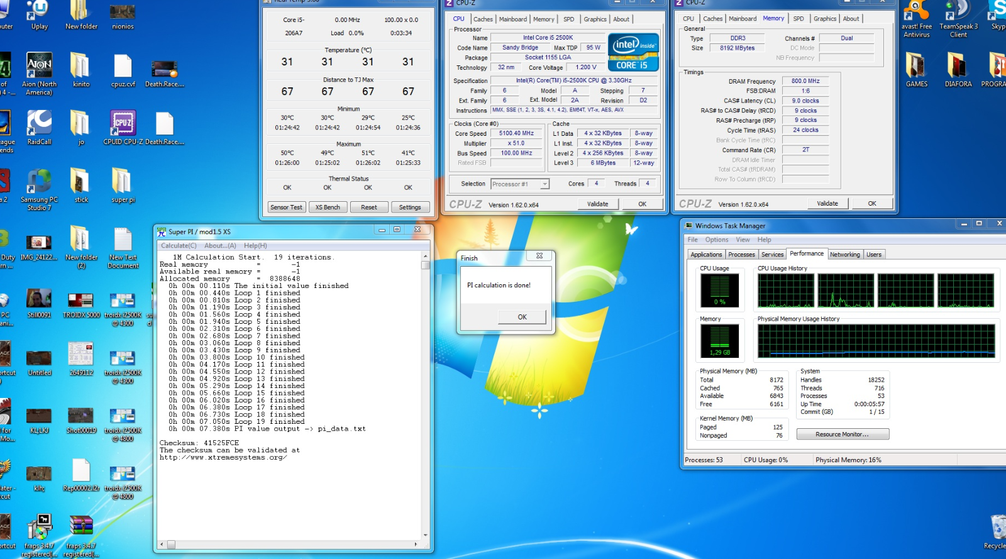Open the super pi folder
1006x559 pixels.
[123, 185]
